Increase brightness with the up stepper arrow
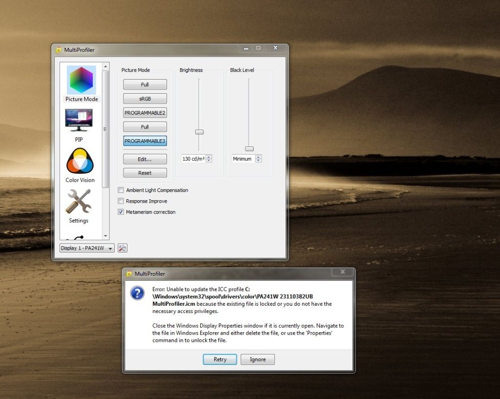The image size is (500, 399). [209, 157]
